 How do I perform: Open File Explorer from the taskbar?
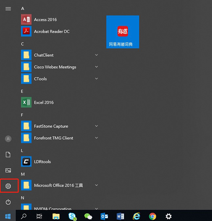tap(56, 216)
